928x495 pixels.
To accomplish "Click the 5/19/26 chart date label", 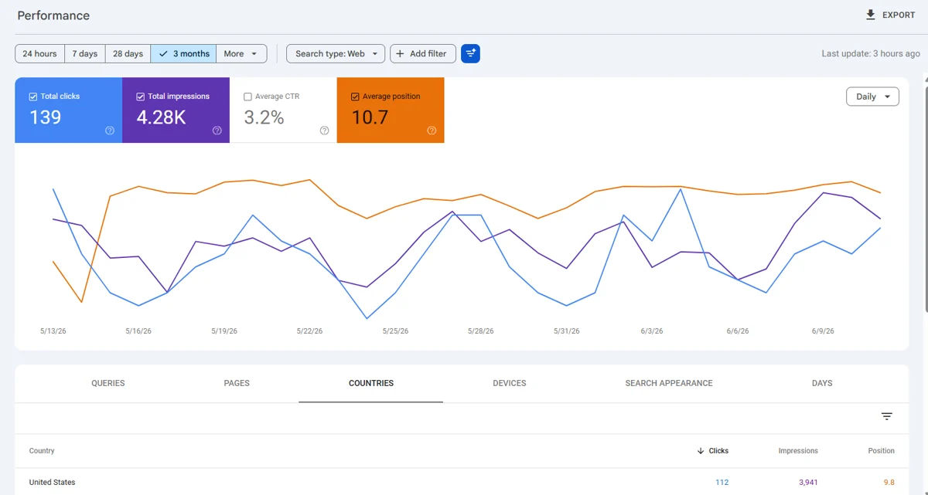I will [224, 331].
